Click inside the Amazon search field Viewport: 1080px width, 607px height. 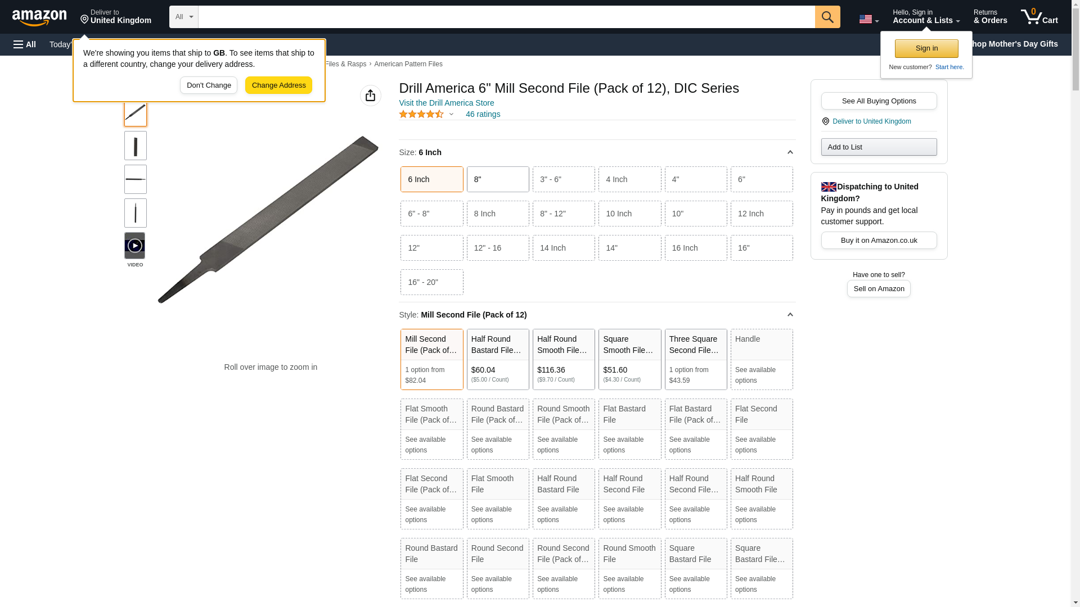coord(506,17)
